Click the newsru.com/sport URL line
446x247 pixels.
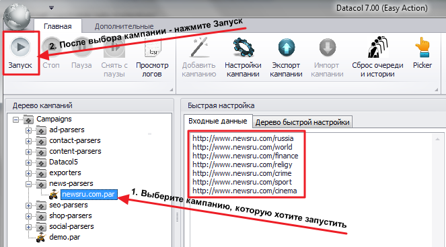[x=242, y=183]
